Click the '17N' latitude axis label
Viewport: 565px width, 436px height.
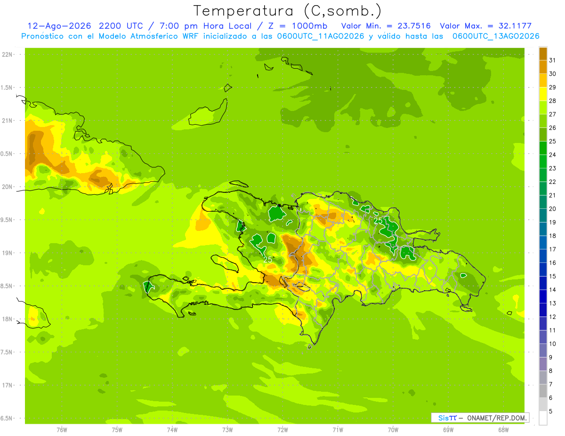(x=7, y=385)
